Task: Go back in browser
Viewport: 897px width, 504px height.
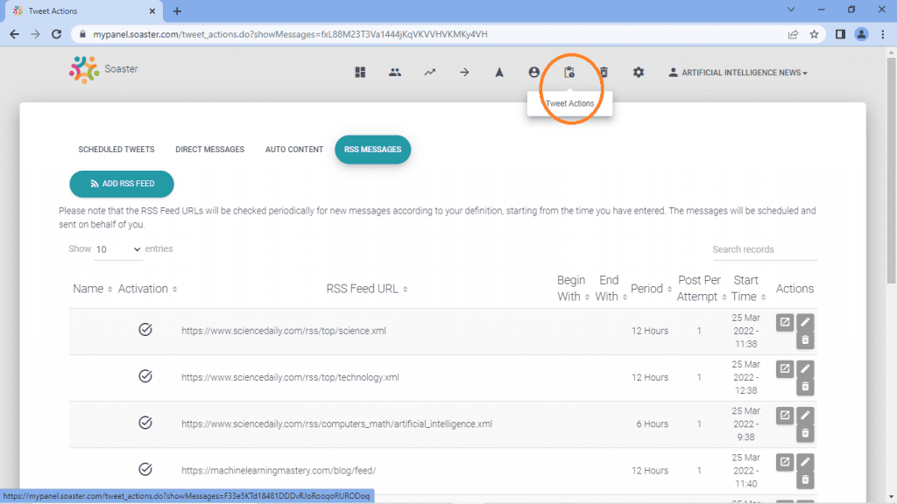Action: coord(14,34)
